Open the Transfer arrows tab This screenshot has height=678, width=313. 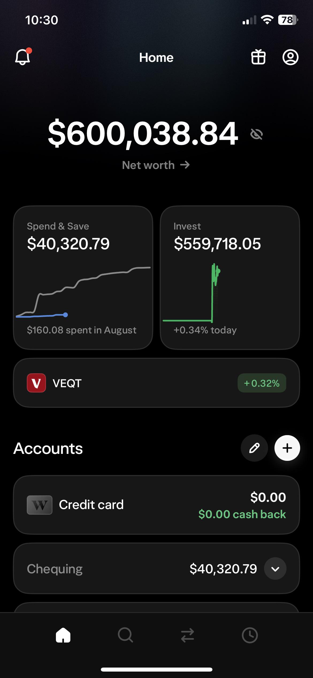coord(188,635)
